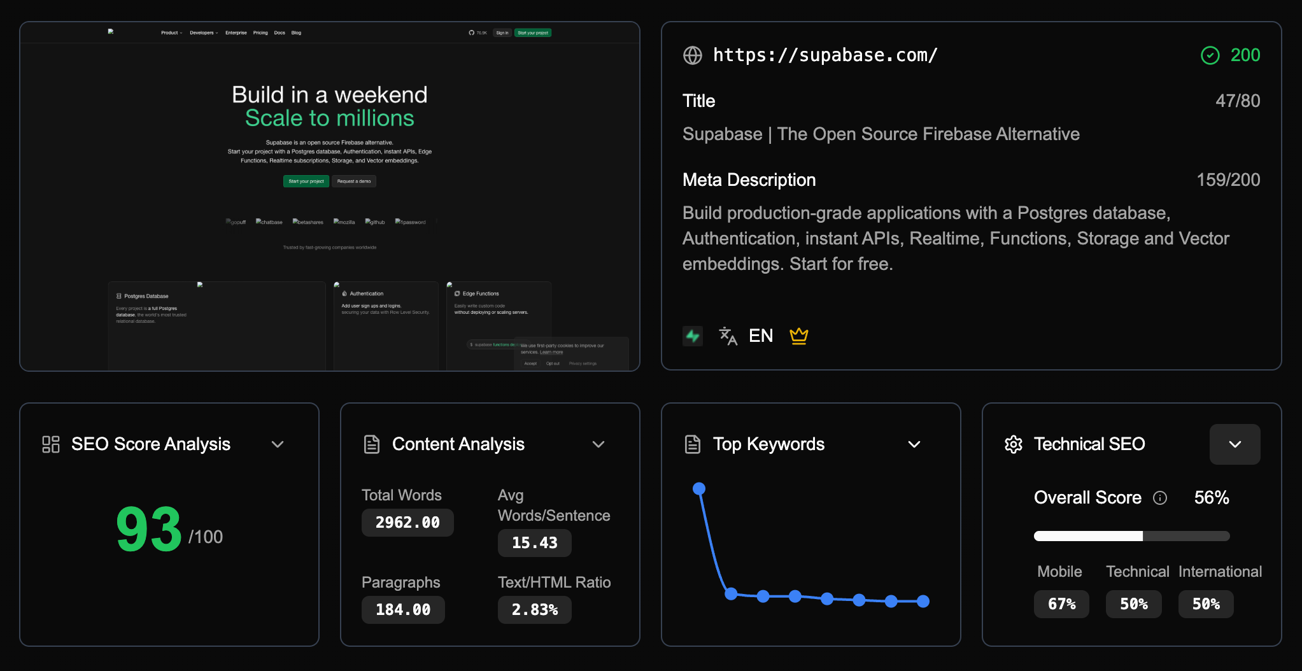Select Pricing in preview navigation
Image resolution: width=1302 pixels, height=671 pixels.
tap(260, 32)
